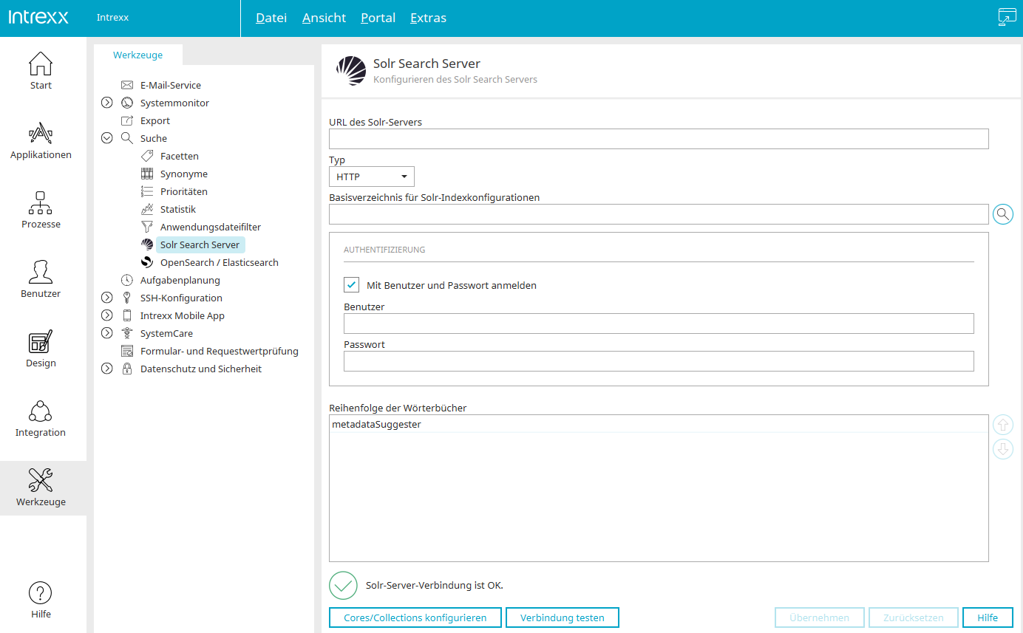Select OpenSearch / Elasticsearch in tree
Viewport: 1023px width, 633px height.
click(219, 262)
